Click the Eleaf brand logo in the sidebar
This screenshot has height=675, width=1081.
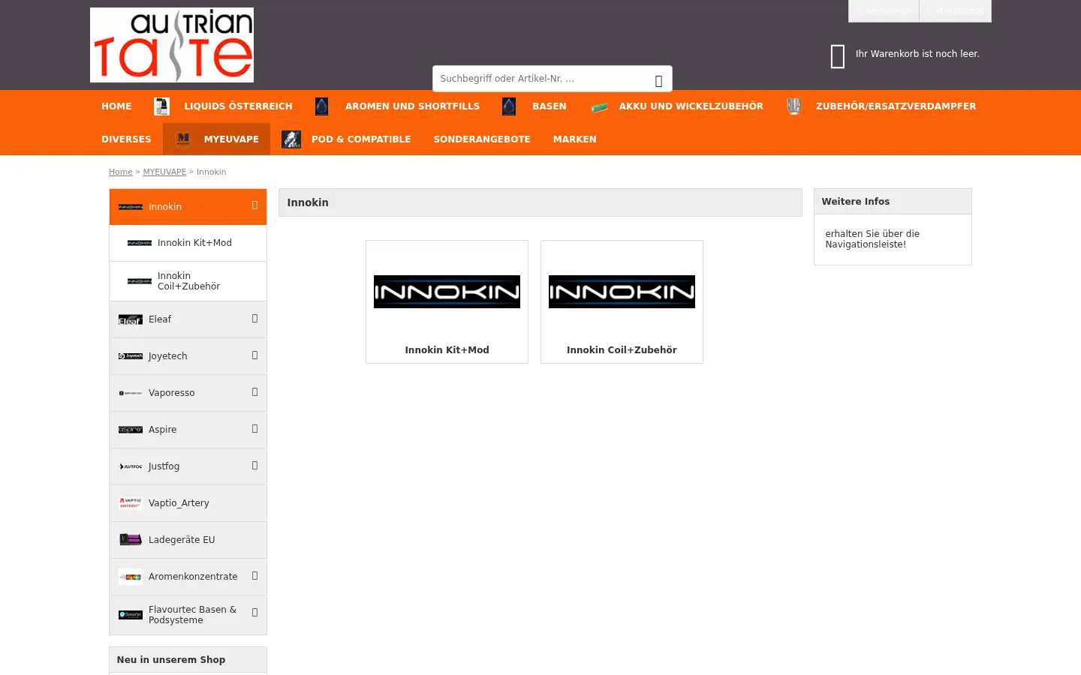point(131,319)
